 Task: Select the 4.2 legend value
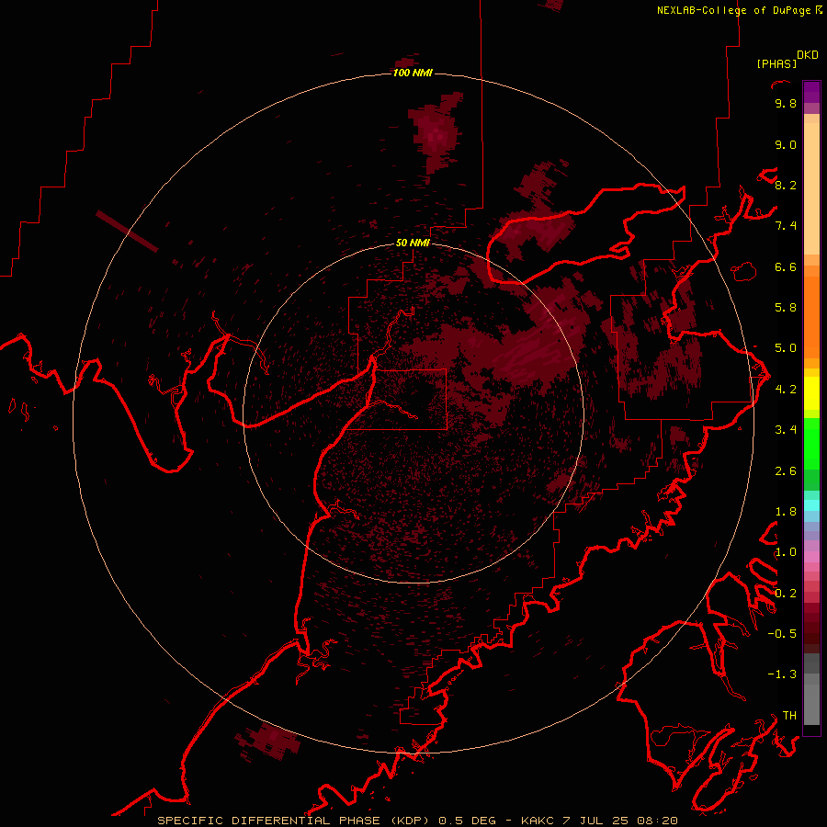[x=786, y=390]
